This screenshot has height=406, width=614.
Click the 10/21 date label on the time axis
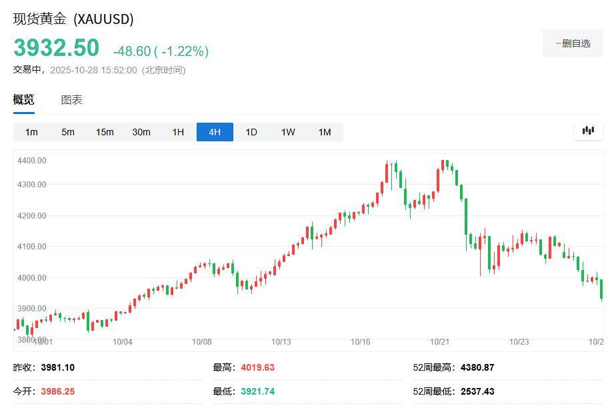click(440, 341)
